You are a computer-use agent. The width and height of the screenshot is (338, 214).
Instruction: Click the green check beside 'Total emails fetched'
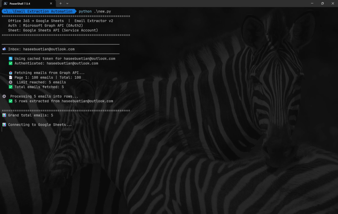[10, 87]
